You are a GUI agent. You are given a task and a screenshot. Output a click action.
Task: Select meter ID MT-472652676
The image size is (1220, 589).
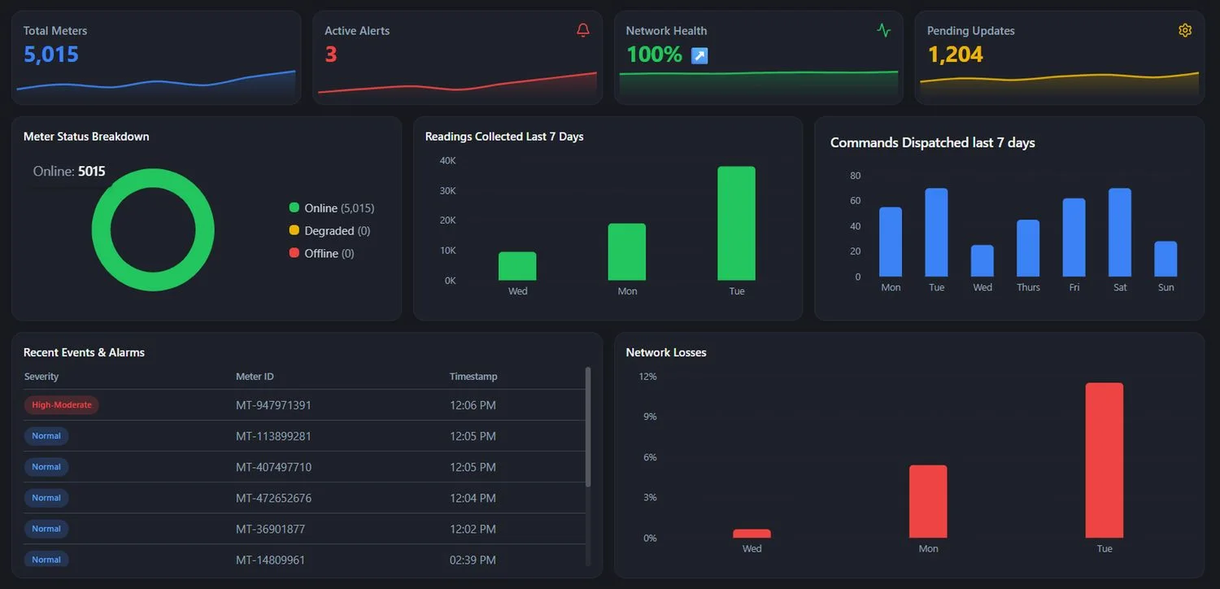pos(273,498)
